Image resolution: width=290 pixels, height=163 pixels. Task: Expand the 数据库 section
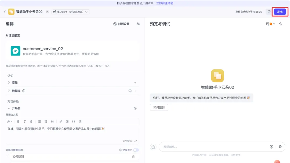pyautogui.click(x=9, y=91)
